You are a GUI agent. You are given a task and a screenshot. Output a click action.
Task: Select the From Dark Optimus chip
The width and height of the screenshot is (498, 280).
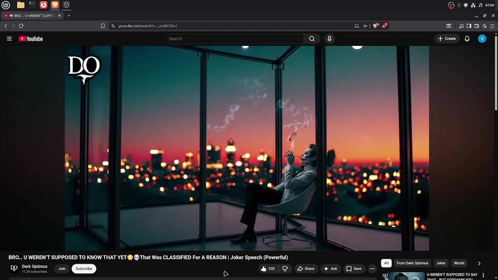412,263
